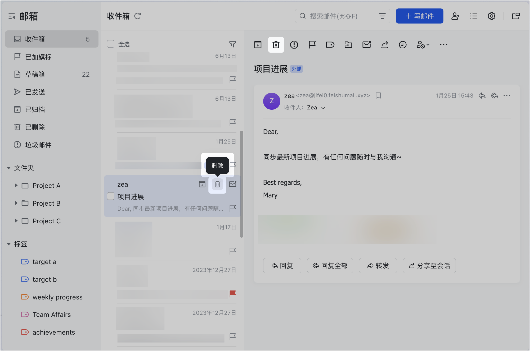
Task: Mark the email as spam in the toolbar
Action: point(294,45)
